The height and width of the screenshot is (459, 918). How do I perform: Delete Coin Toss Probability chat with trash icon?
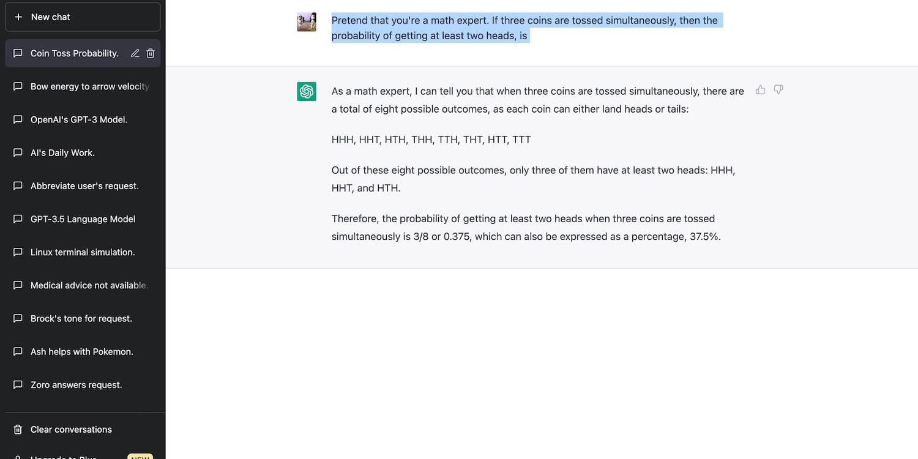pos(151,53)
